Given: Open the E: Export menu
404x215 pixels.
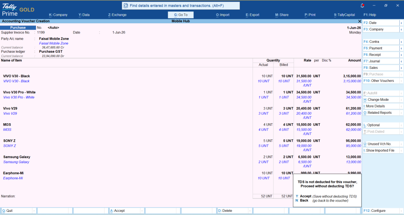Looking at the screenshot, I should click(x=252, y=15).
